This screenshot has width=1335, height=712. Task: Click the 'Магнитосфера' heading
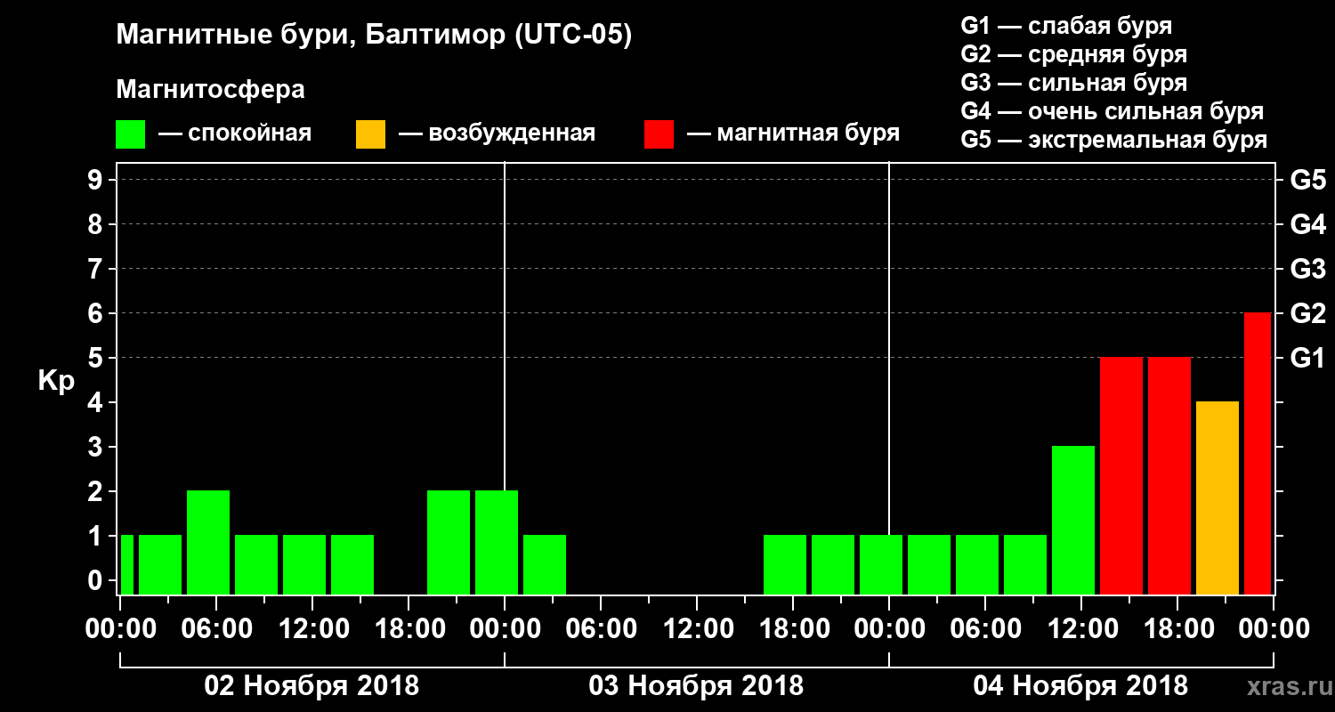coord(210,90)
